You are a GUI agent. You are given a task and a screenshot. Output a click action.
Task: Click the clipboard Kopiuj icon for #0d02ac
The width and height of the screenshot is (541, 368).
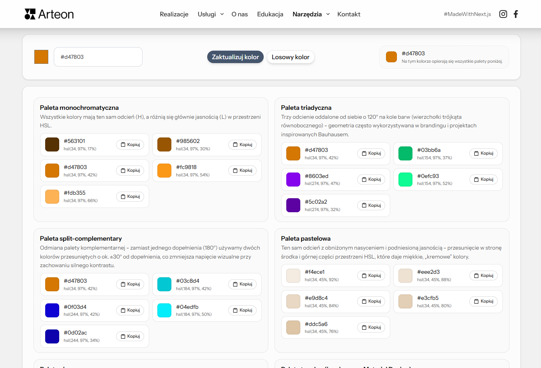(x=124, y=336)
